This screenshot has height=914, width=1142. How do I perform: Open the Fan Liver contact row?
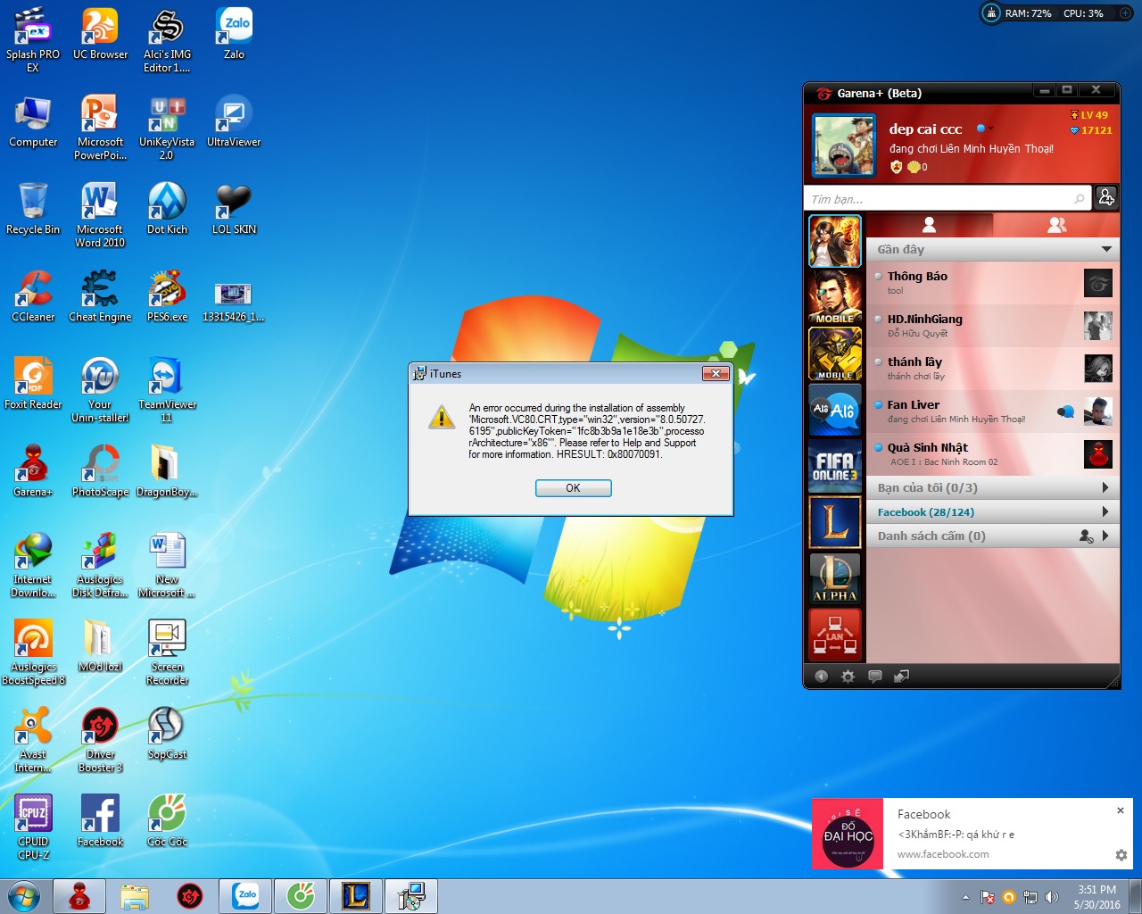(993, 411)
